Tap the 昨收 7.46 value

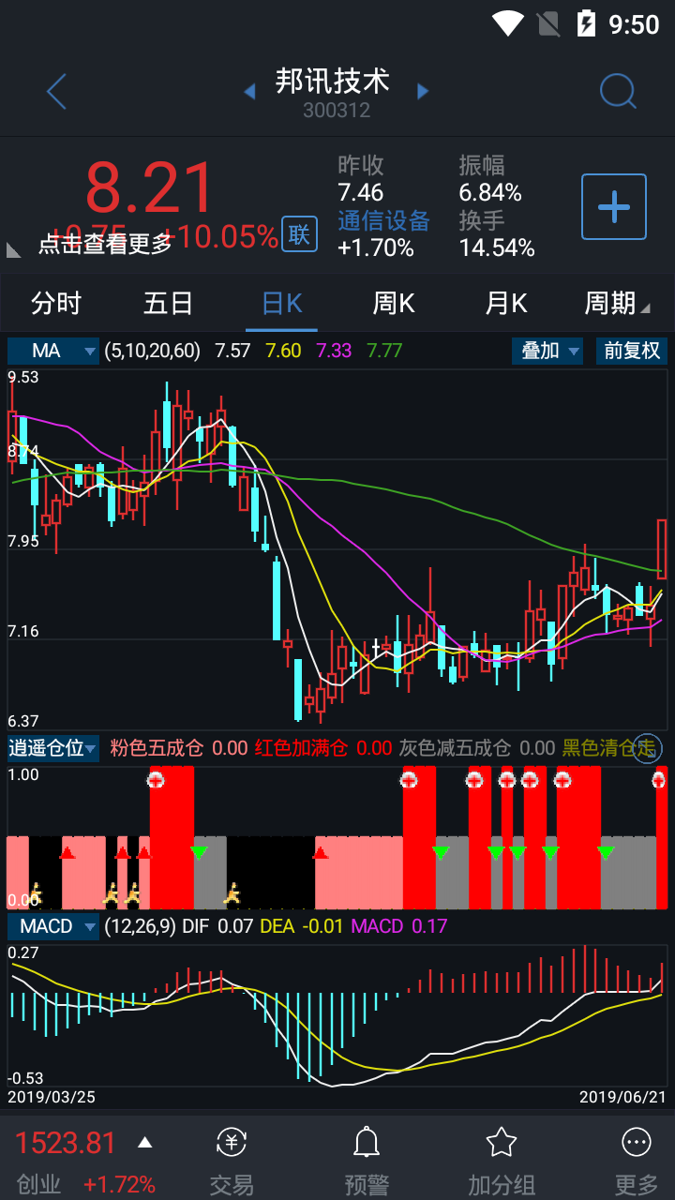tap(361, 192)
